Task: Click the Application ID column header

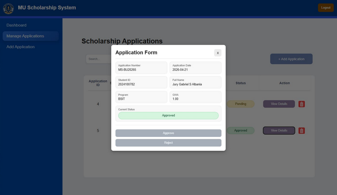Action: [98, 83]
